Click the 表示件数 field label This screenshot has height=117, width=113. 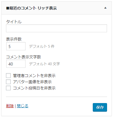(14, 39)
